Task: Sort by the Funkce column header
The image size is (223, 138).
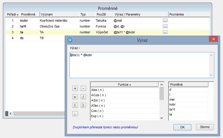Action: point(124,84)
